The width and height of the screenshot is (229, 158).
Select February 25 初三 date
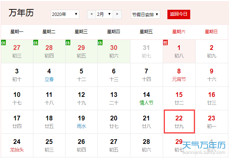[49, 145]
